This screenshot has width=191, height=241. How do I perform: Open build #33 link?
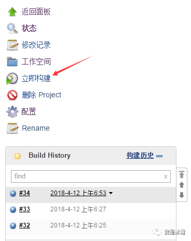24,209
